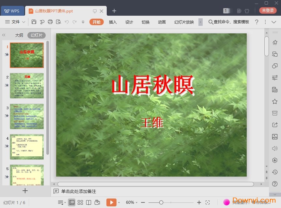Click the Undo arrow icon
Viewport: 281px width, 208px height.
pos(66,22)
